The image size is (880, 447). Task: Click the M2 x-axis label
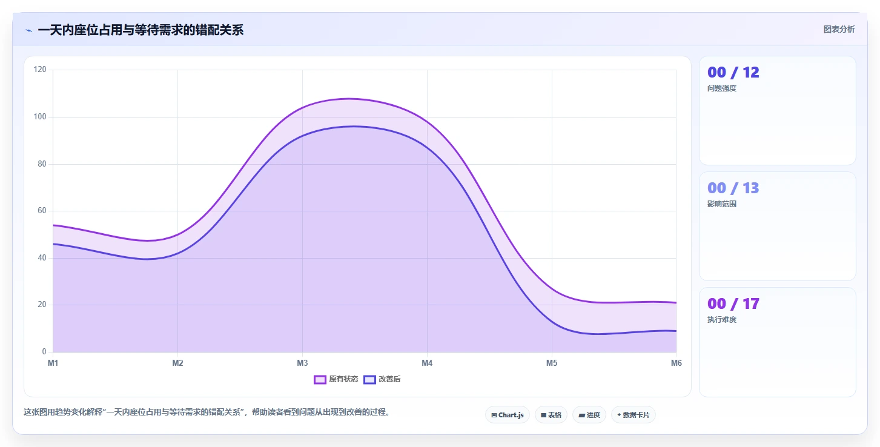177,363
